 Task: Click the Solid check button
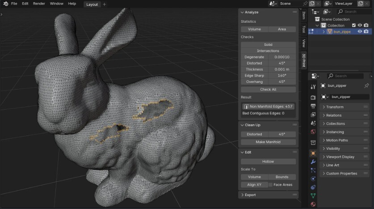(x=268, y=45)
